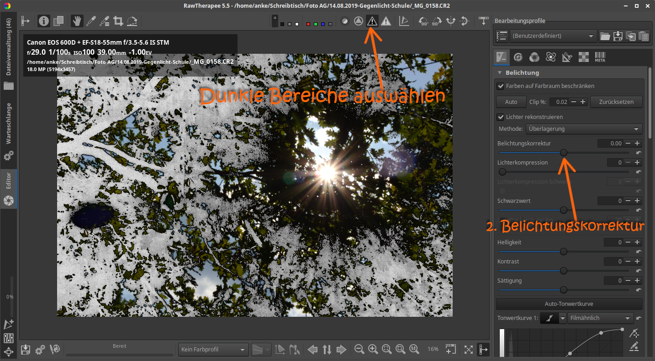Pick the white balance eyedropper tool
This screenshot has width=655, height=361.
(x=91, y=21)
